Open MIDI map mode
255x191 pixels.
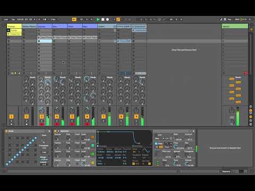pyautogui.click(x=237, y=19)
